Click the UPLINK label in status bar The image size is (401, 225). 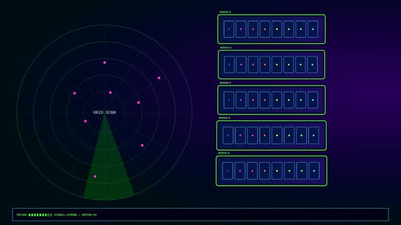(21, 215)
